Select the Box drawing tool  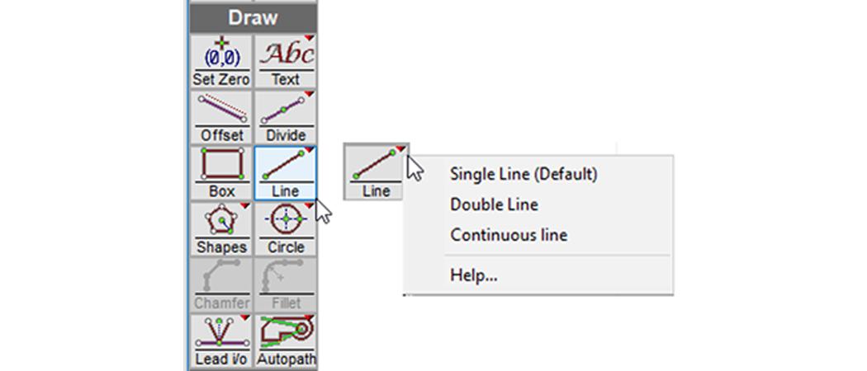point(220,172)
